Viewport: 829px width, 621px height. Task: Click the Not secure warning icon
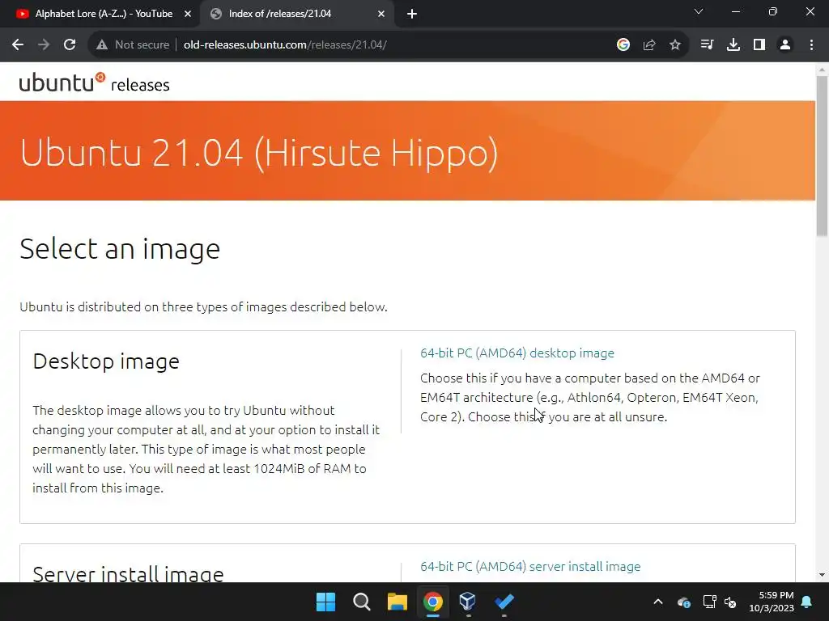tap(102, 45)
